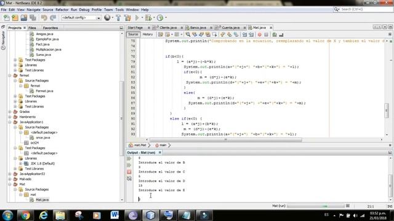This screenshot has height=221, width=394.
Task: Click the editor horizontal scrollbar
Action: click(226, 139)
